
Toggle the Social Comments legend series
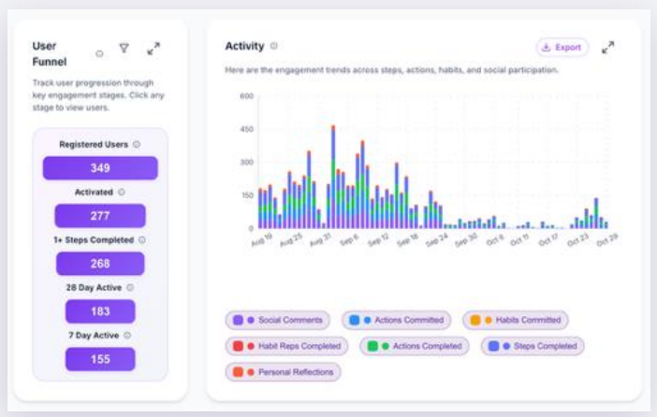pos(277,321)
